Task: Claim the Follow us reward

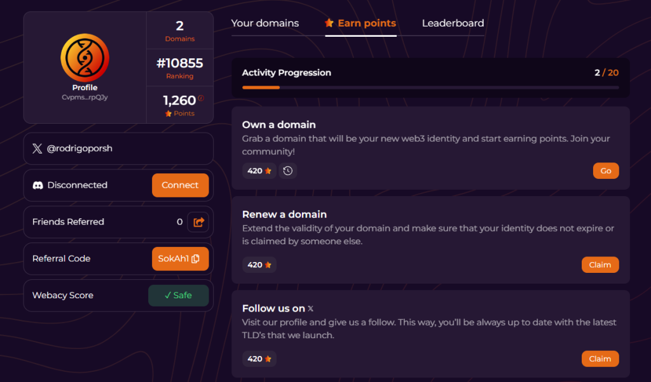Action: click(600, 359)
